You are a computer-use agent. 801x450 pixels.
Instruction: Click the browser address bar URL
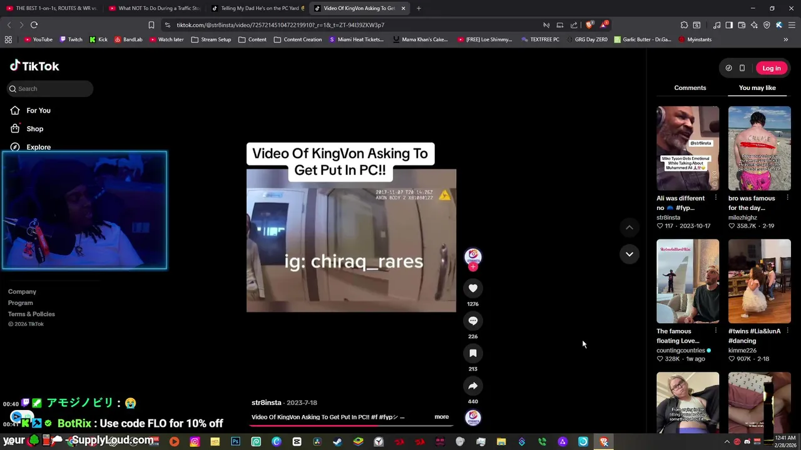pos(280,25)
